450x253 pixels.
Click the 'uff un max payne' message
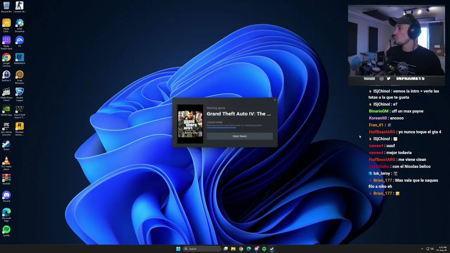[408, 111]
